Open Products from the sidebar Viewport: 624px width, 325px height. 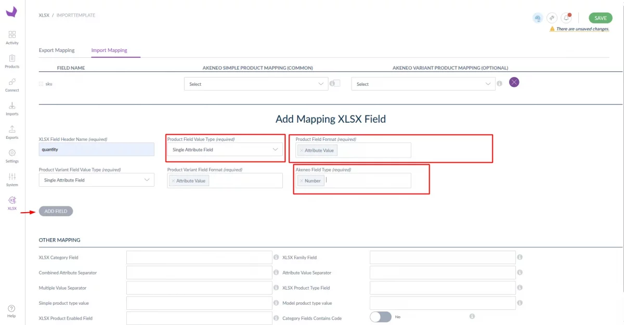[x=12, y=61]
